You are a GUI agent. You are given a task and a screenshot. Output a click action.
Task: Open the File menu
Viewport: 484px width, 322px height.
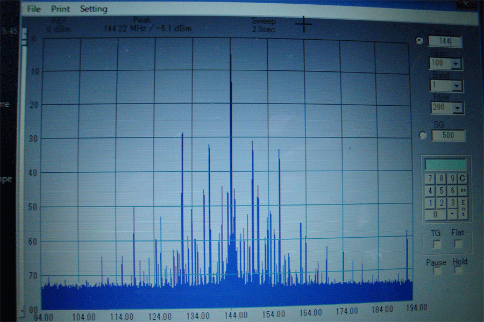pyautogui.click(x=33, y=9)
